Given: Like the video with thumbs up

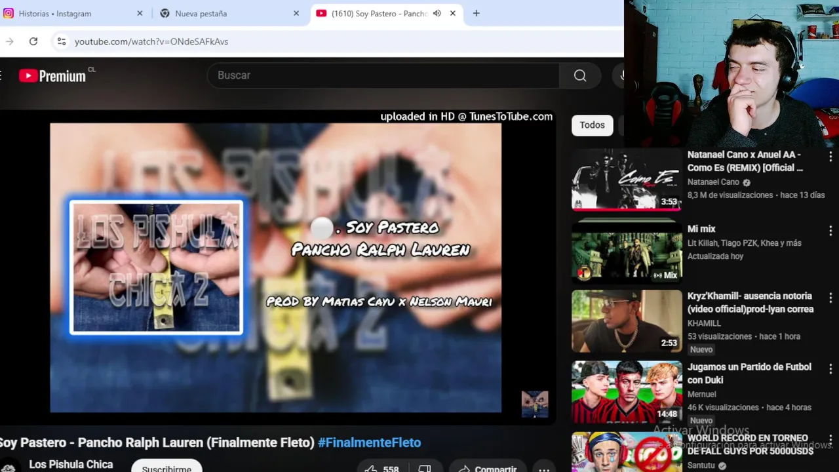Looking at the screenshot, I should pyautogui.click(x=381, y=468).
